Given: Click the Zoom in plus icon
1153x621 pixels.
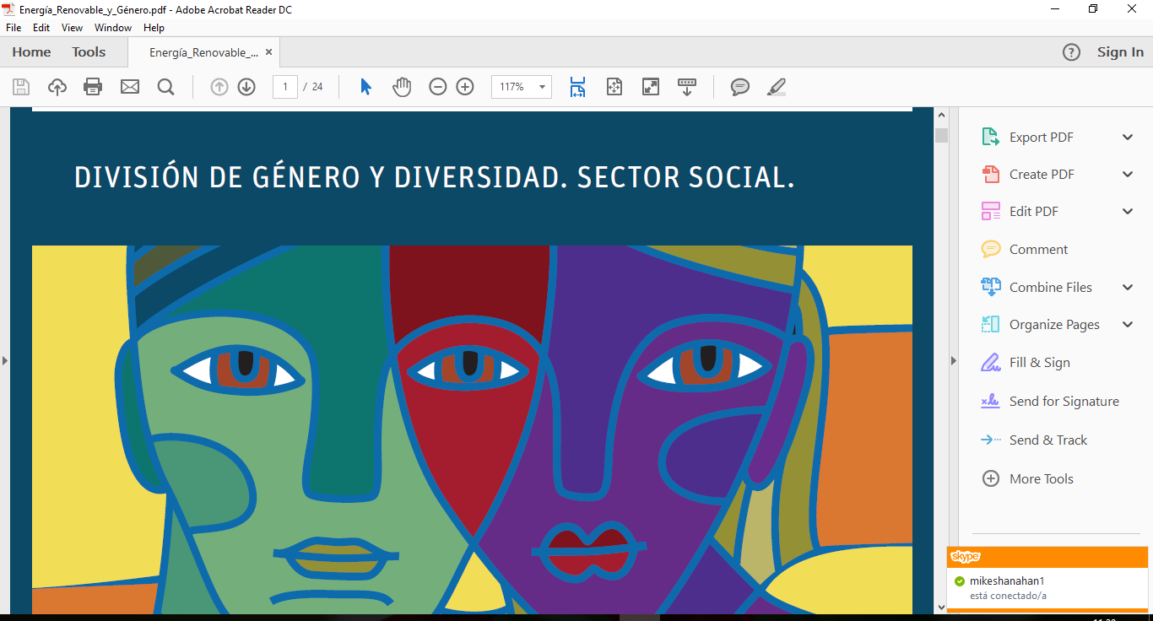Looking at the screenshot, I should pos(465,86).
